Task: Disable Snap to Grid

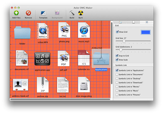Action: [117, 56]
